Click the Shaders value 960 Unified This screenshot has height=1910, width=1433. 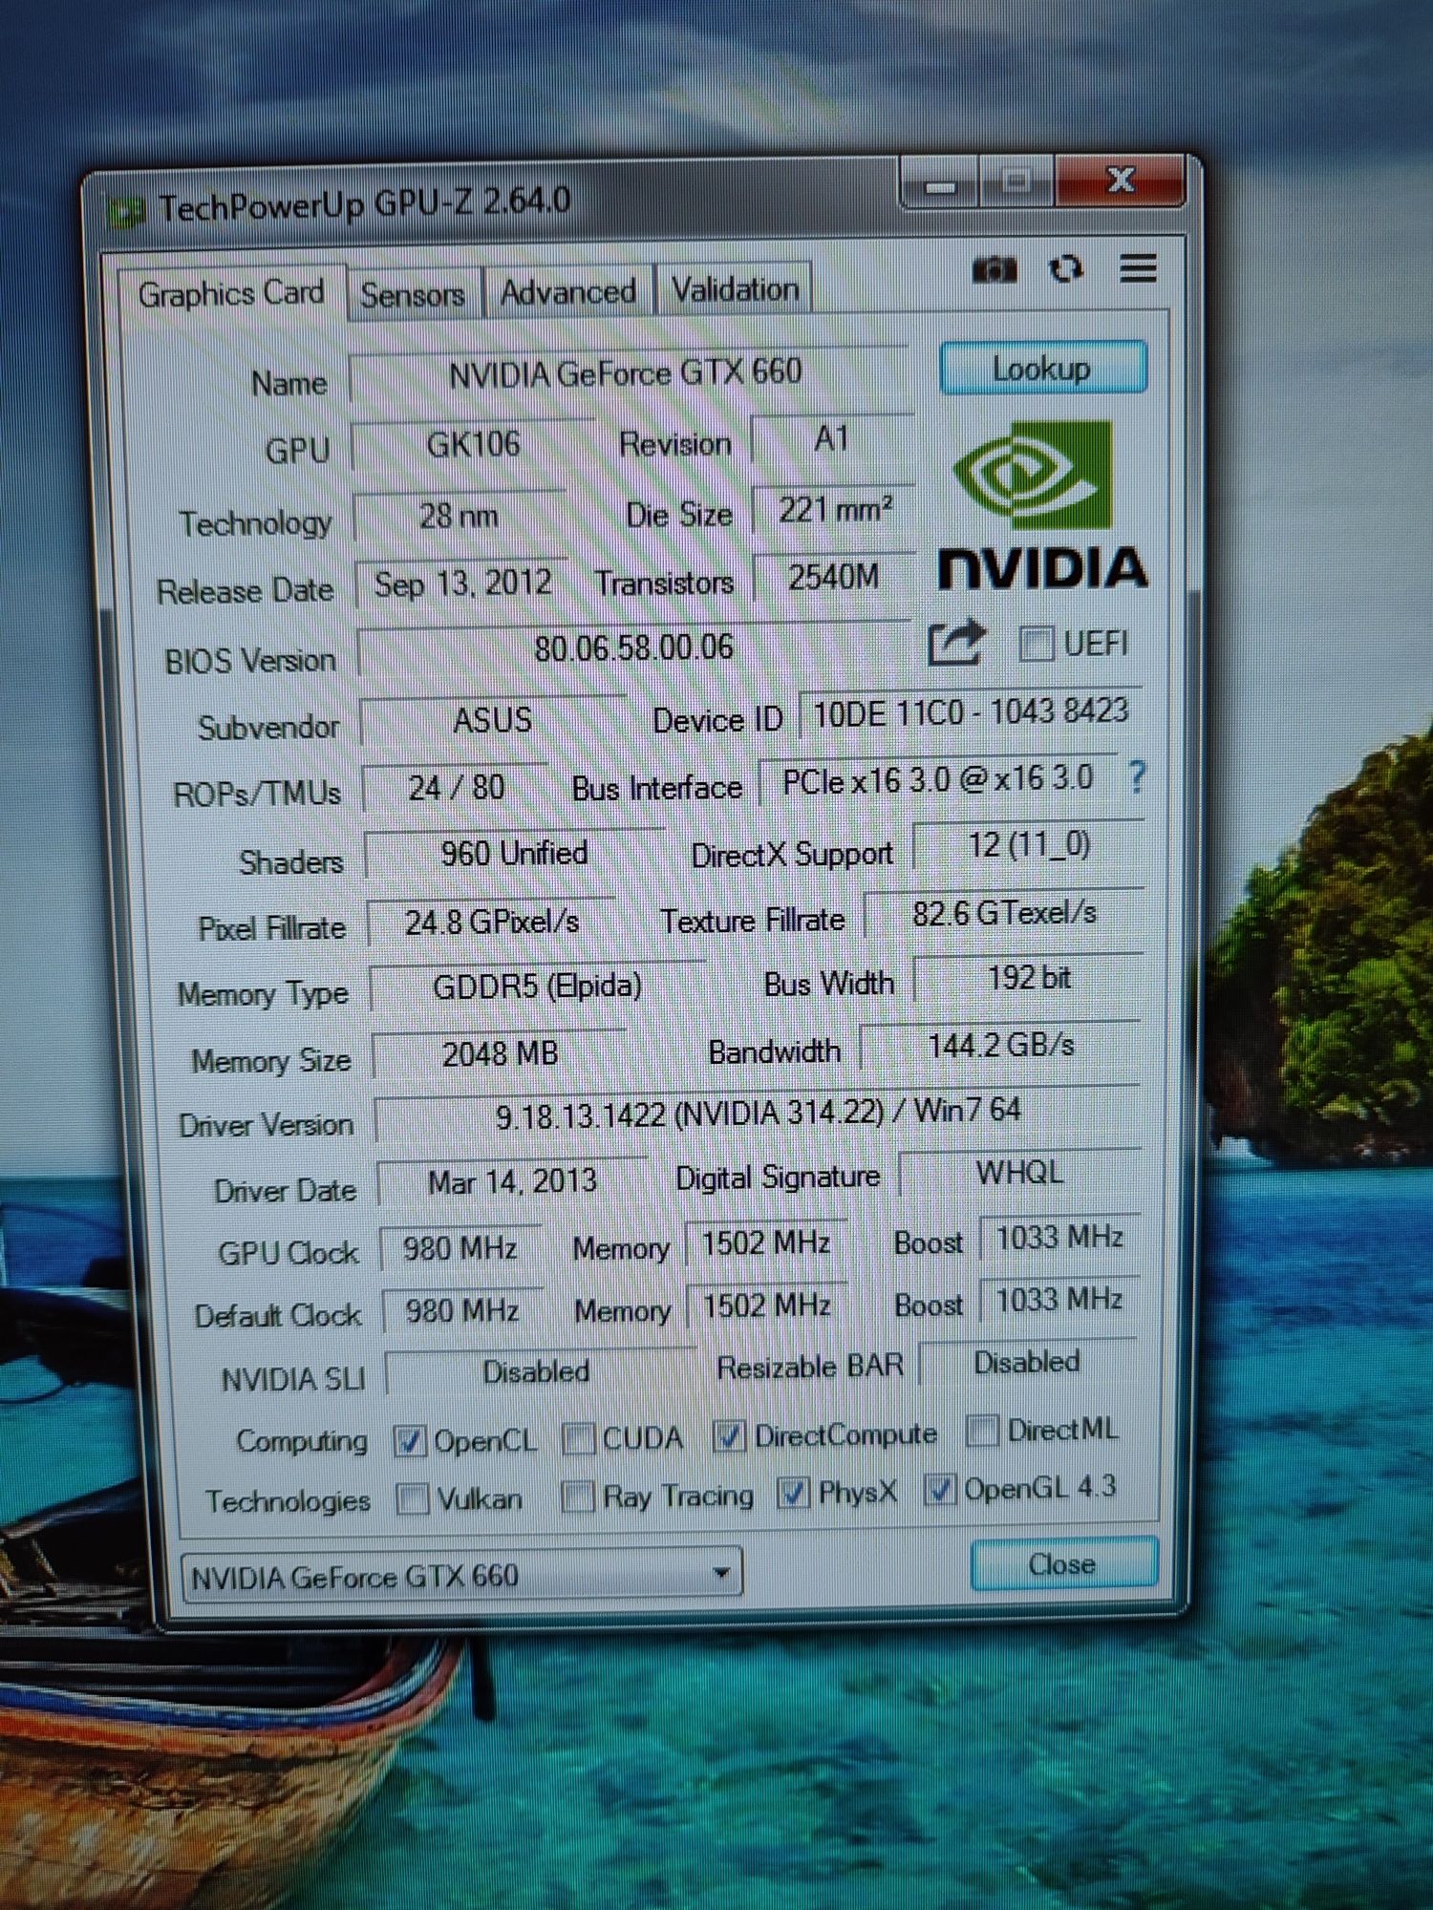click(x=514, y=853)
